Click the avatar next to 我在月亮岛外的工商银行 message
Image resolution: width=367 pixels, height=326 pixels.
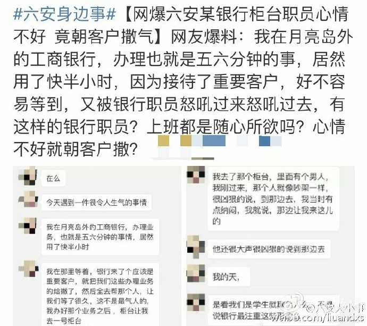tap(28, 225)
